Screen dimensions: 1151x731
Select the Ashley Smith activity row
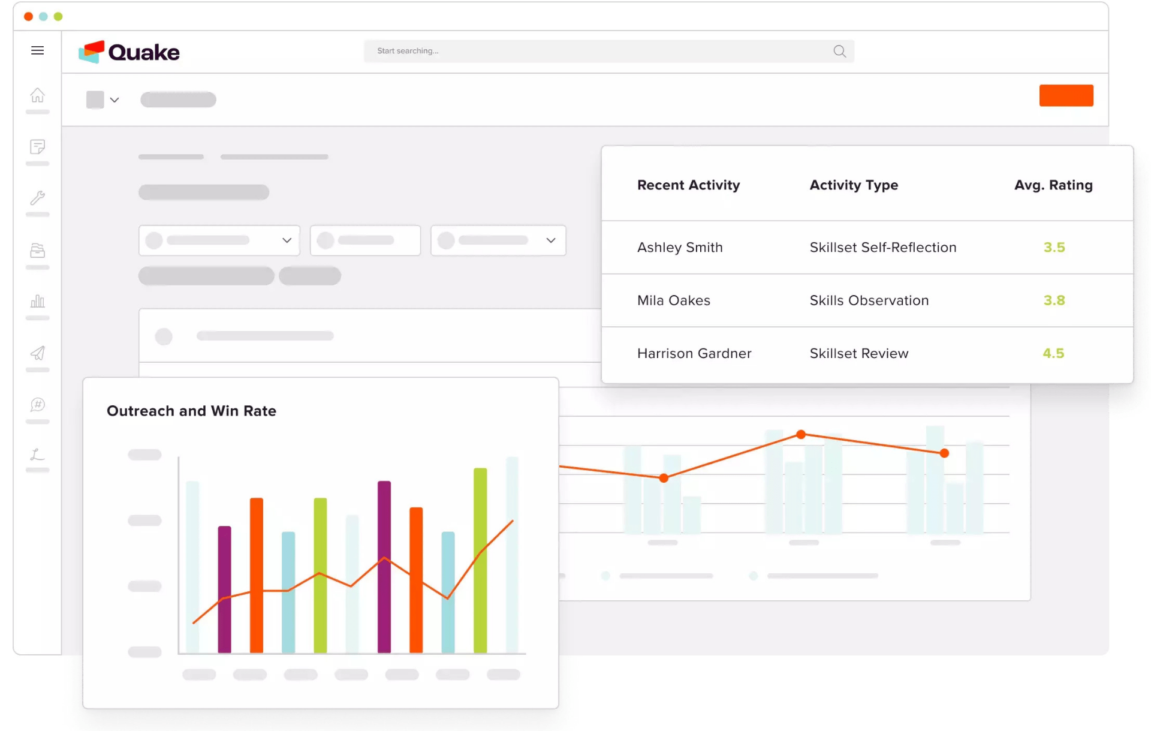pyautogui.click(x=680, y=248)
